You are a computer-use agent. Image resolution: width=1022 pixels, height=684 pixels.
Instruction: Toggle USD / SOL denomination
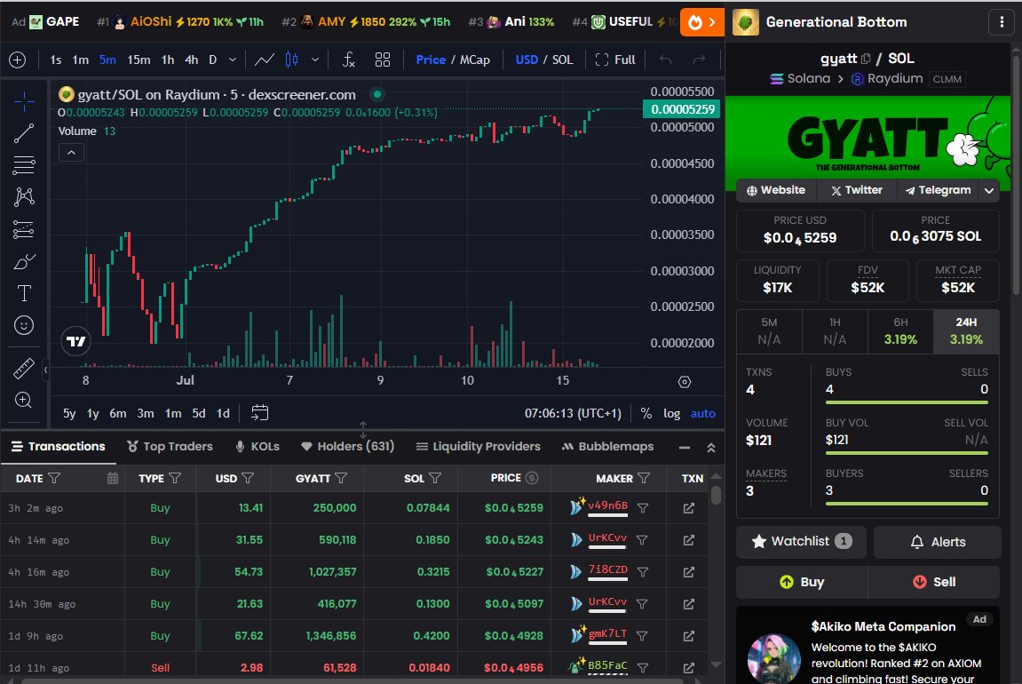pos(544,60)
